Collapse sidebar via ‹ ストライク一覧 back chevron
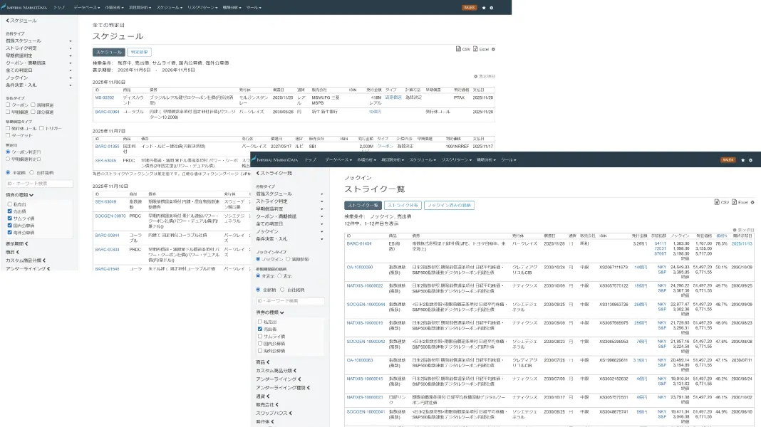Viewport: 761px width, 427px height. 274,173
